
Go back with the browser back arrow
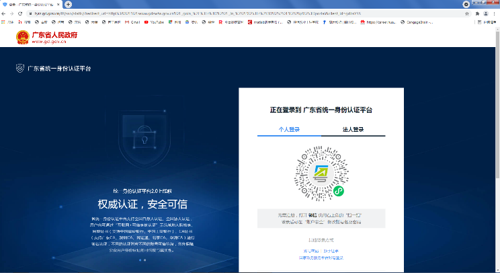[x=3, y=13]
